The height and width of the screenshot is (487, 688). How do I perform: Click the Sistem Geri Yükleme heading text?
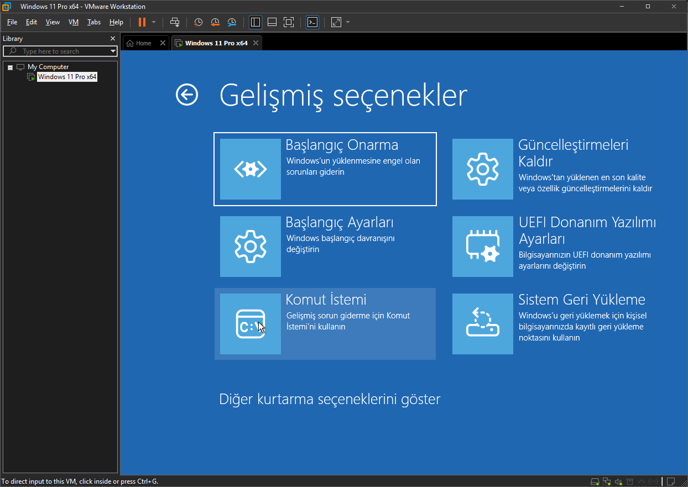pos(582,300)
